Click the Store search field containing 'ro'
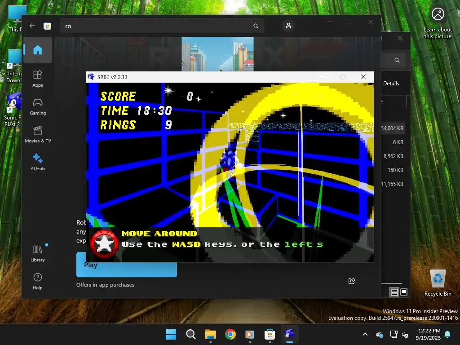Viewport: 460px width, 345px height. (162, 26)
